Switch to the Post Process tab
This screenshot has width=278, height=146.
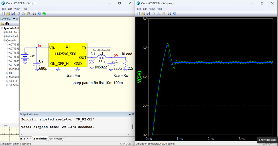coord(55,139)
